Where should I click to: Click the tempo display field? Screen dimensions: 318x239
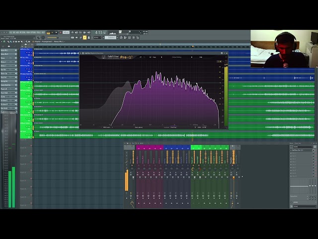click(66, 32)
